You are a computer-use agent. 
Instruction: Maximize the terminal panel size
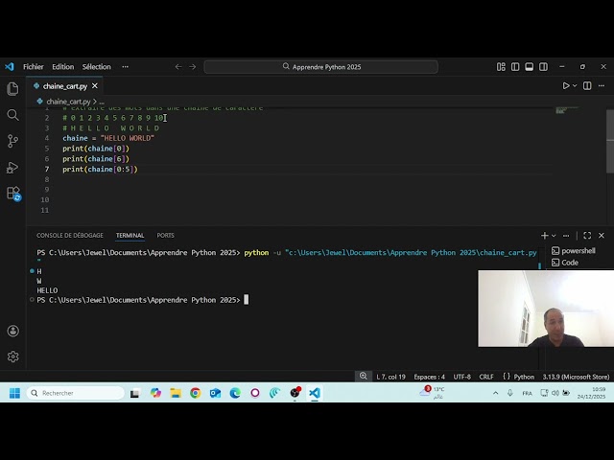(x=587, y=236)
